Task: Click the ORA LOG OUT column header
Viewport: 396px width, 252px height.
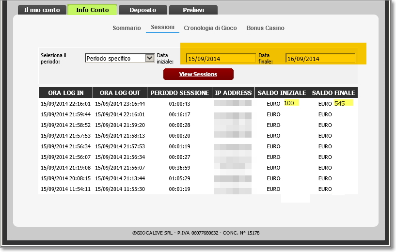Action: 120,93
